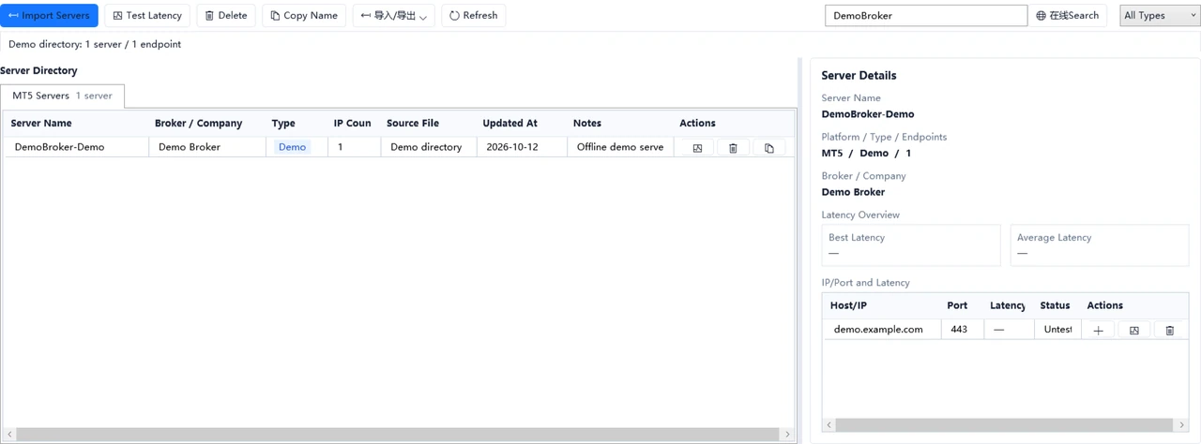Run Test Latency from the toolbar
This screenshot has height=444, width=1201.
[147, 15]
